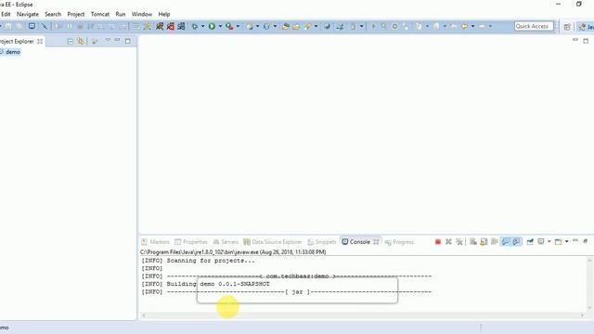The height and width of the screenshot is (334, 594).
Task: Open the Search menu
Action: pyautogui.click(x=53, y=14)
